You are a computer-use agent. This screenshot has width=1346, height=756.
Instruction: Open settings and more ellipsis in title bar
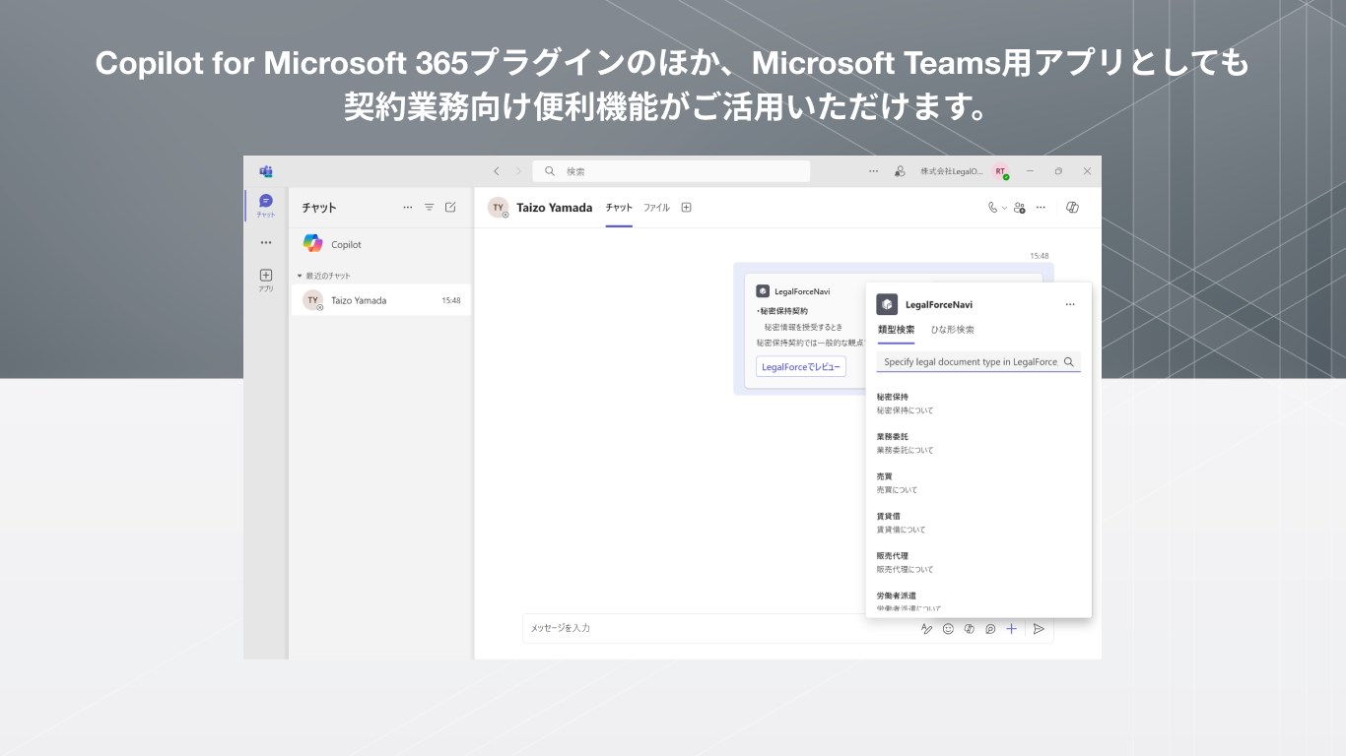click(x=873, y=171)
